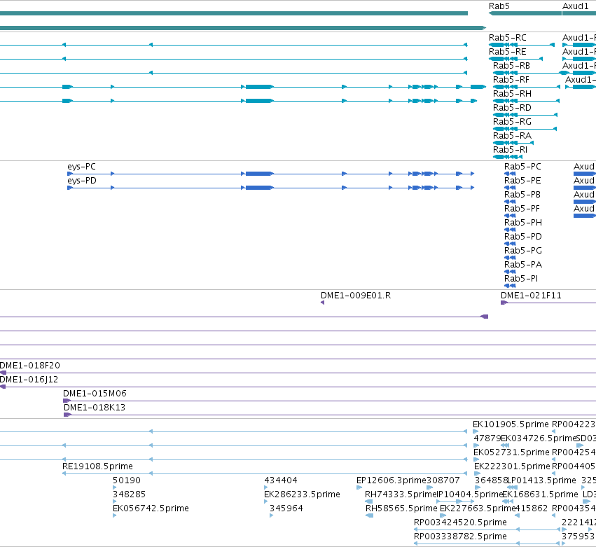Open the Rab5-RA transcript
The width and height of the screenshot is (596, 547).
(x=512, y=136)
